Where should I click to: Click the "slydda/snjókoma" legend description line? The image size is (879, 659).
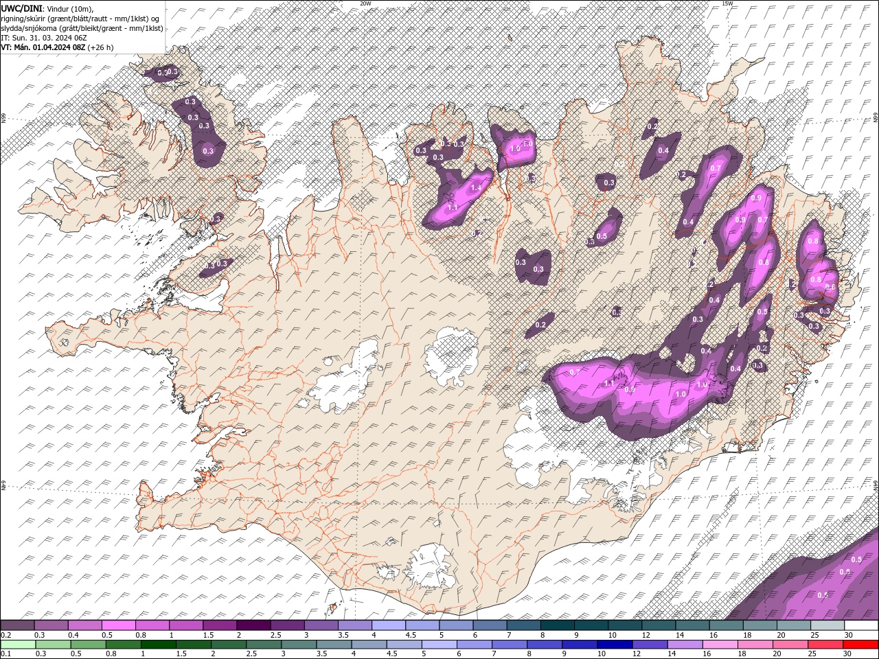[x=82, y=28]
